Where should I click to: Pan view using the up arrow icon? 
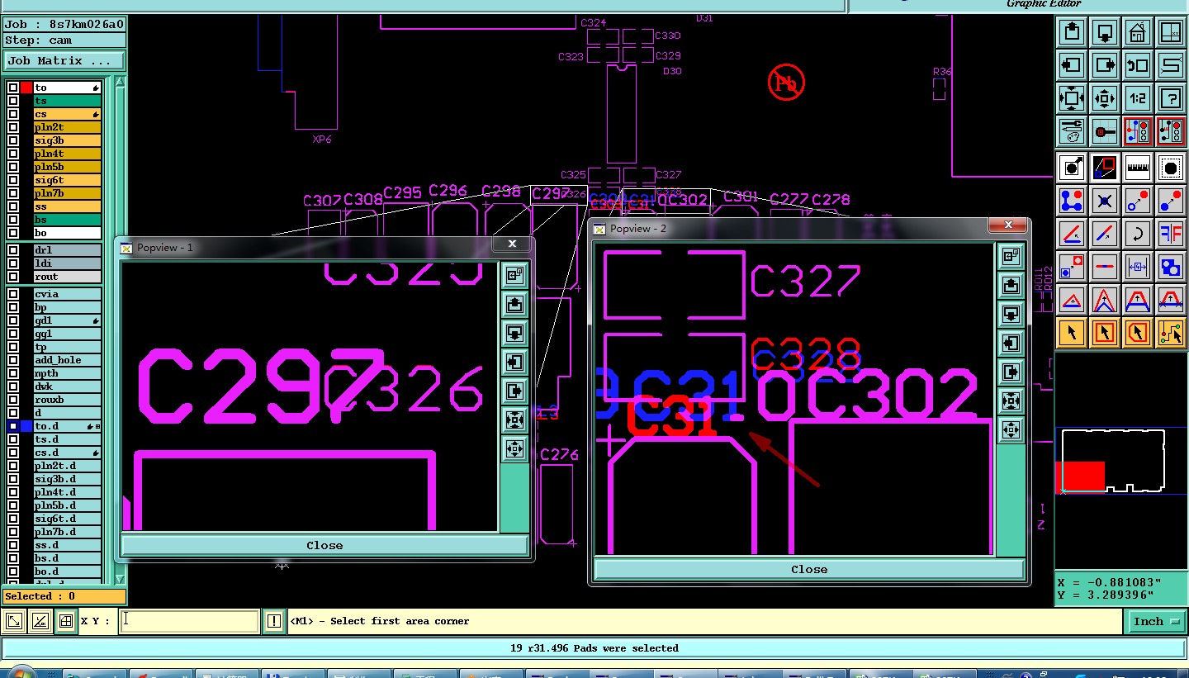click(1072, 33)
